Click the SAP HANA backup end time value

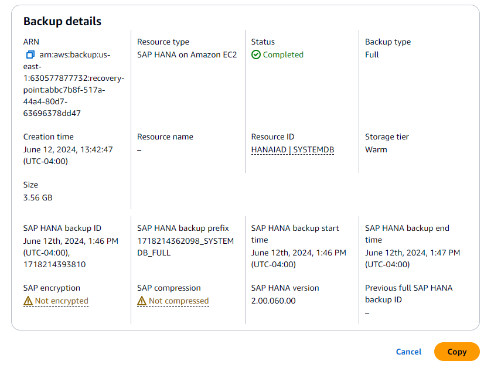[x=413, y=258]
